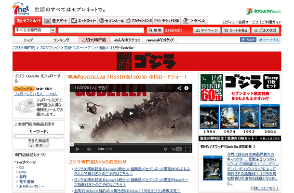Open the 詳細検索 advanced search link

click(174, 30)
